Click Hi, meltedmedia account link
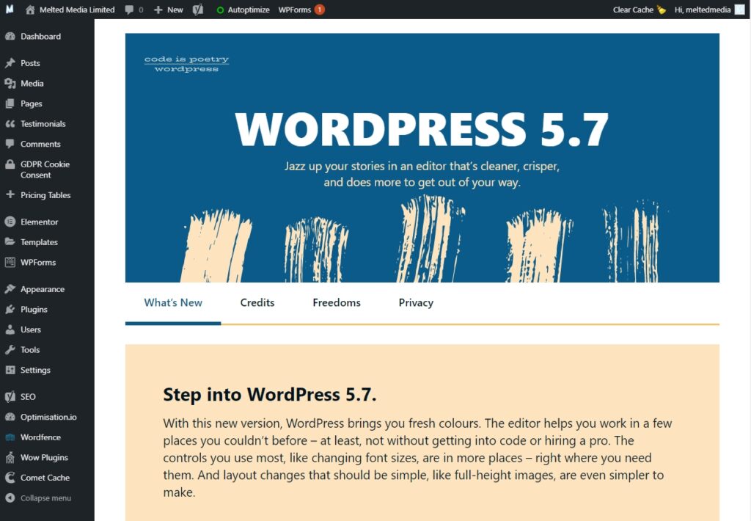 (702, 10)
